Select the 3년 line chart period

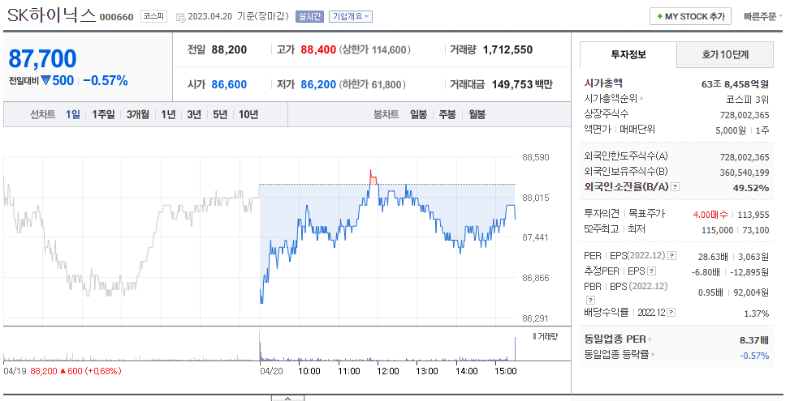click(x=194, y=114)
